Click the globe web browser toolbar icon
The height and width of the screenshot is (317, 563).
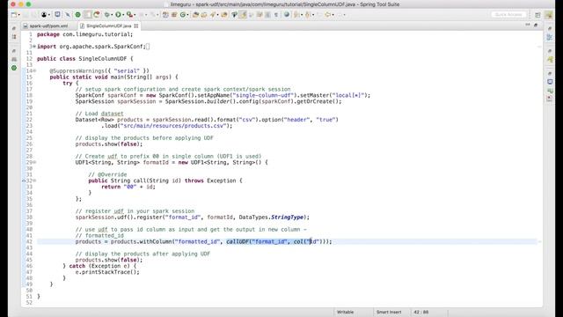[x=287, y=15]
